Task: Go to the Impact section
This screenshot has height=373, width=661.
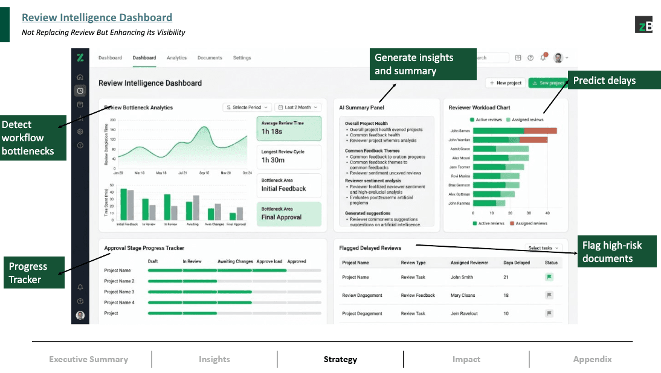Action: point(466,359)
